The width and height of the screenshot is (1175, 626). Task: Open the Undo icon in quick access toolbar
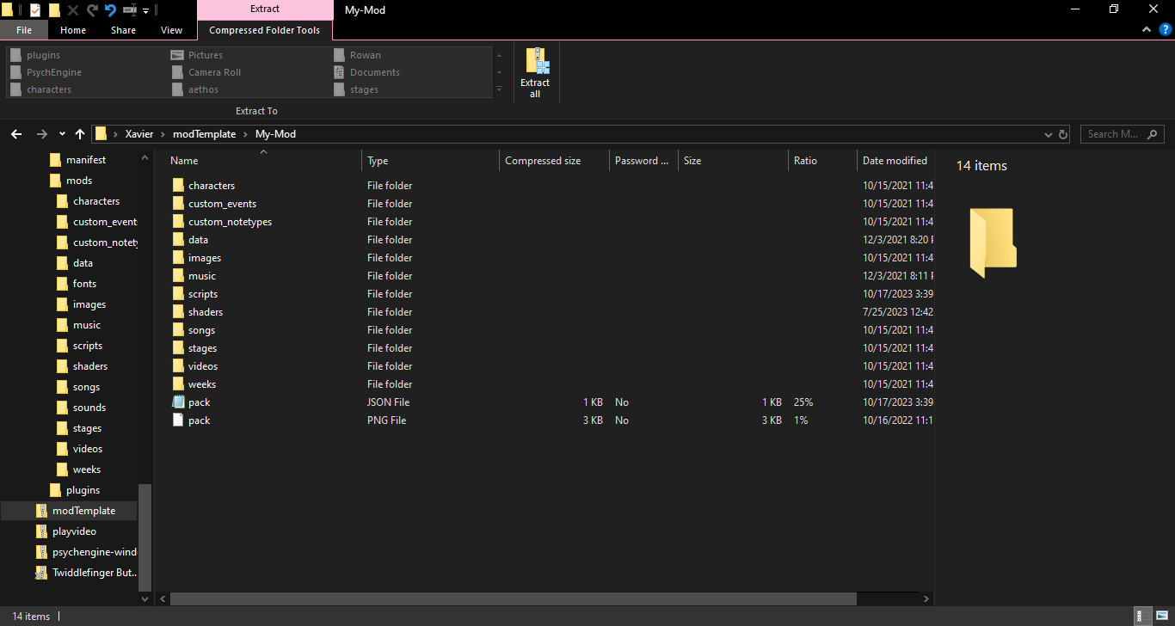coord(110,9)
